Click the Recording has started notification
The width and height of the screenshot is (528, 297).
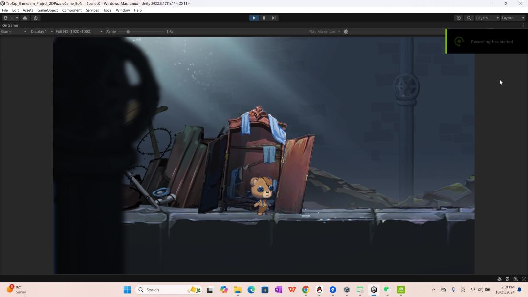click(487, 42)
